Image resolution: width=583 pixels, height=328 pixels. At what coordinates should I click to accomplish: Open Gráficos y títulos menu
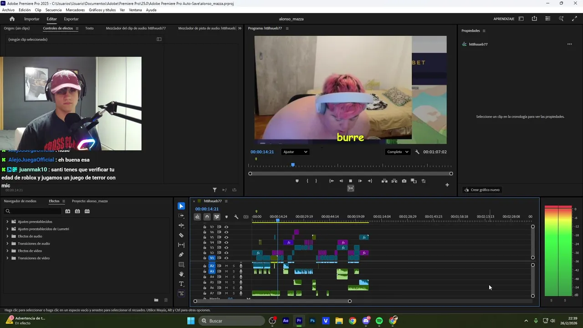[102, 10]
